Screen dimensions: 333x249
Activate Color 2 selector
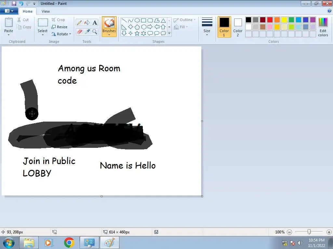238,27
